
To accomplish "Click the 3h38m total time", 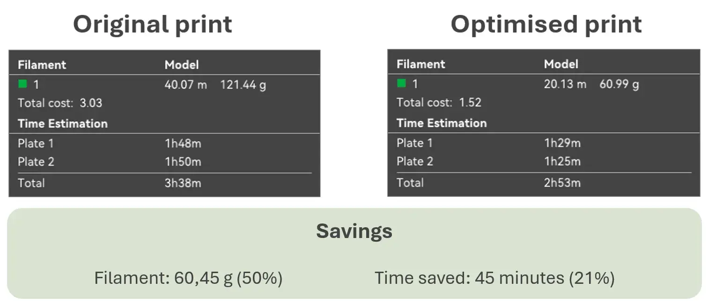I will (x=183, y=183).
